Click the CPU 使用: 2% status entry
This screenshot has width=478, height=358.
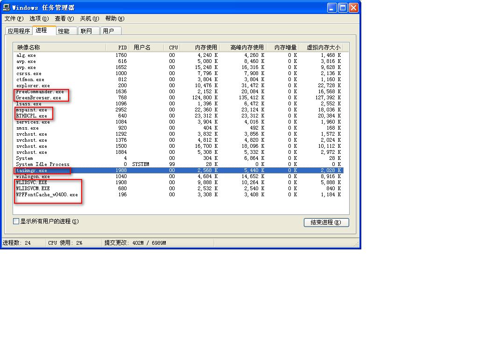65,243
